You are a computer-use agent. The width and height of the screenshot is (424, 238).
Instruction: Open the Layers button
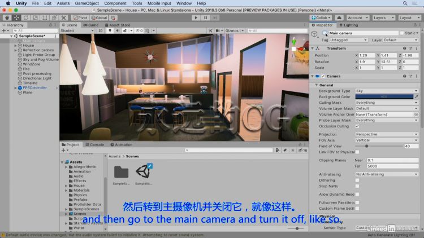coord(383,17)
